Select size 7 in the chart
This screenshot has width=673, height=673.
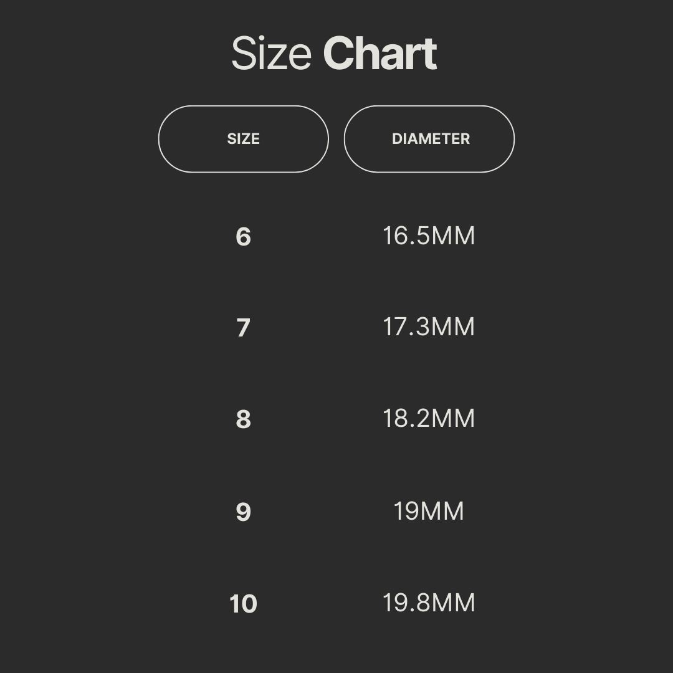243,328
